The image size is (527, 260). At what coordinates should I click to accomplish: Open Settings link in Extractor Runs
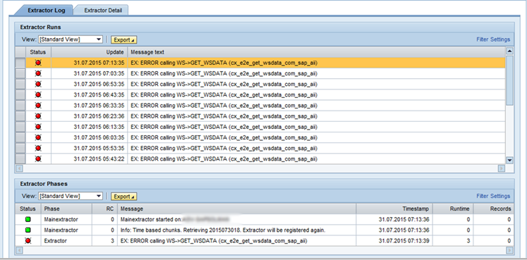click(500, 39)
